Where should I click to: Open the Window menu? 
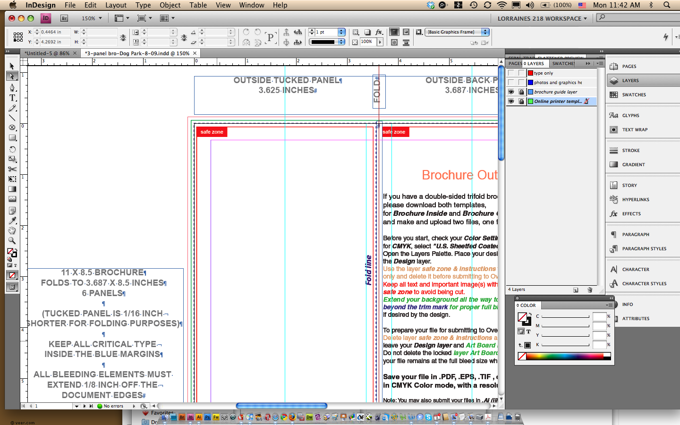(x=252, y=5)
